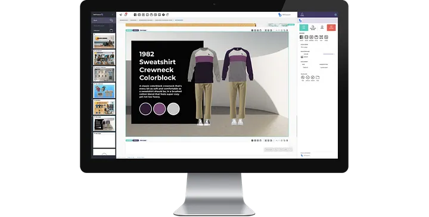Select the light grey color swatch on slide

click(173, 109)
